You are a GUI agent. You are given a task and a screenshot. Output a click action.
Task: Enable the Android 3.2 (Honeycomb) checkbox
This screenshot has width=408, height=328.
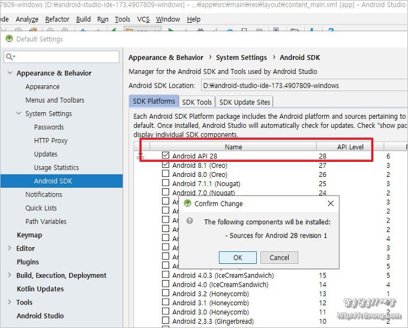click(166, 294)
